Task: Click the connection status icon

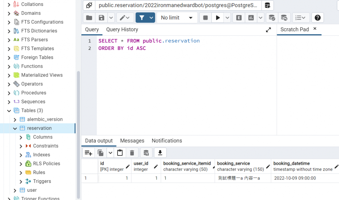Action: pos(89,5)
